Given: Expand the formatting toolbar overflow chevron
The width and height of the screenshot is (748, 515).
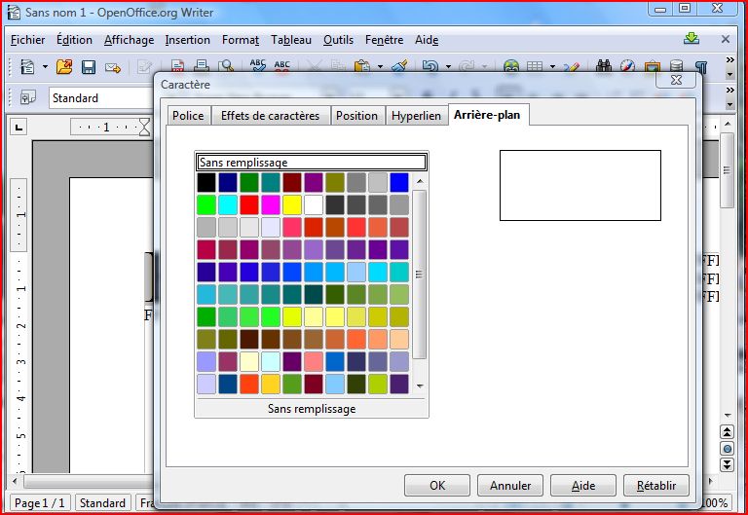Looking at the screenshot, I should click(729, 91).
